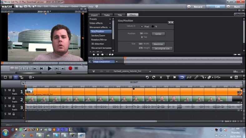The height and width of the screenshot is (138, 246).
Task: Click the set marker flag icon
Action: pyautogui.click(x=175, y=77)
